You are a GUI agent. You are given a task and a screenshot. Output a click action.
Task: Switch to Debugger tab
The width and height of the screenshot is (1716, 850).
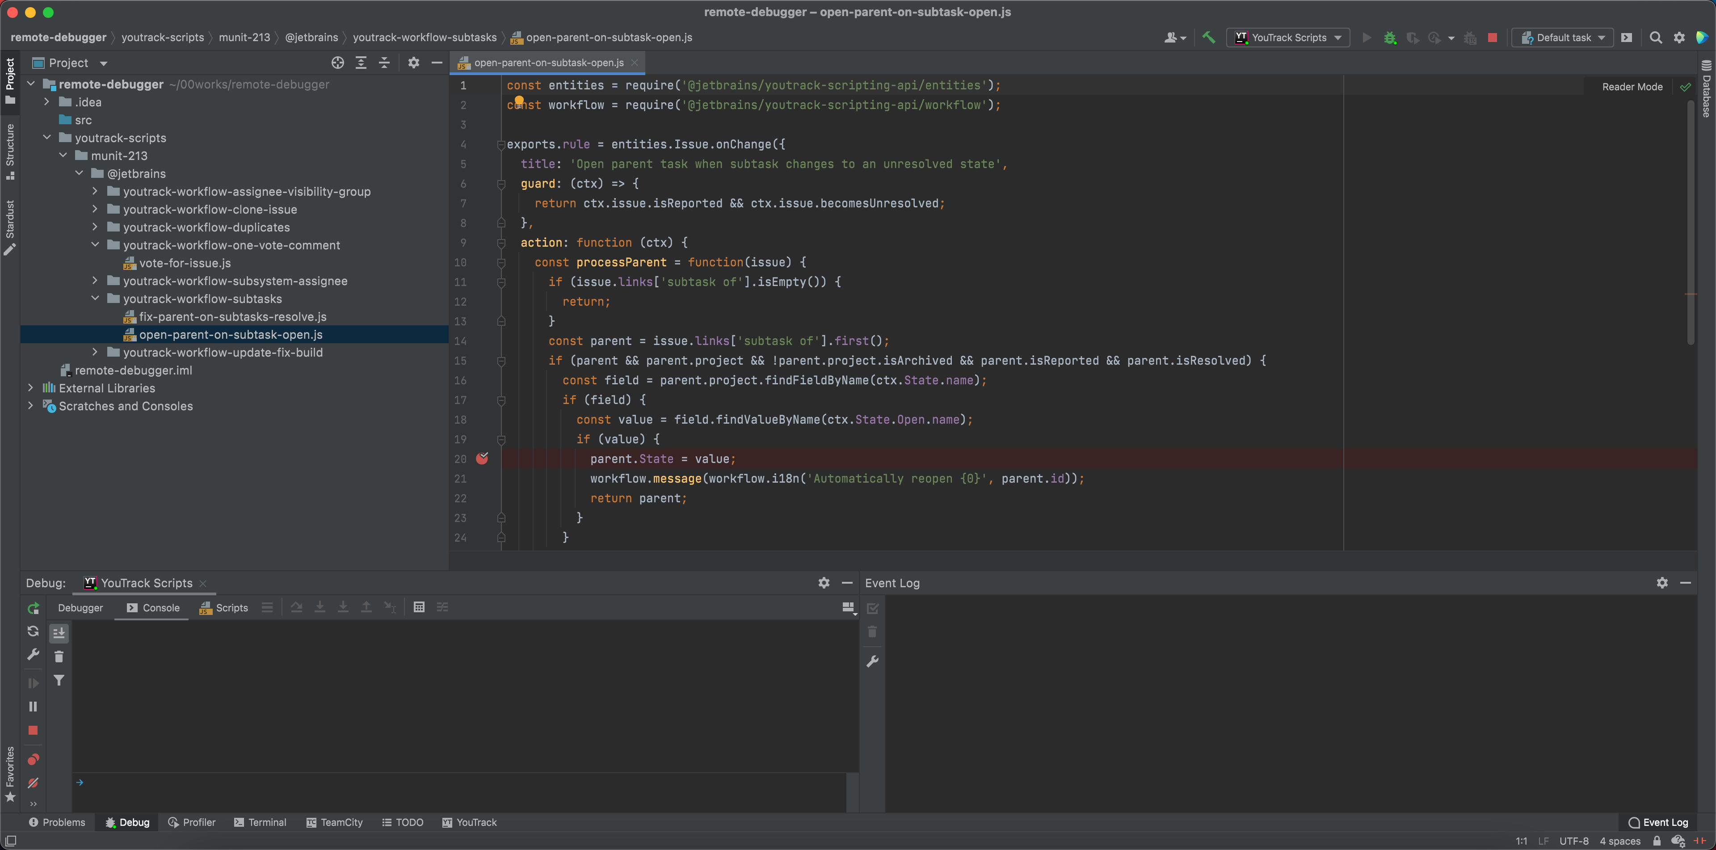pyautogui.click(x=80, y=607)
